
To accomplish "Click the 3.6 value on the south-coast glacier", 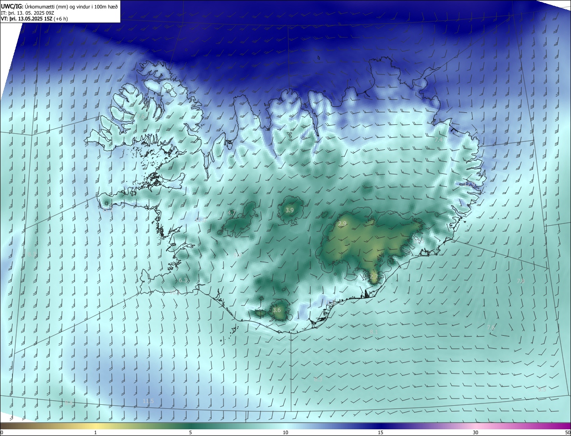I will pos(277,310).
